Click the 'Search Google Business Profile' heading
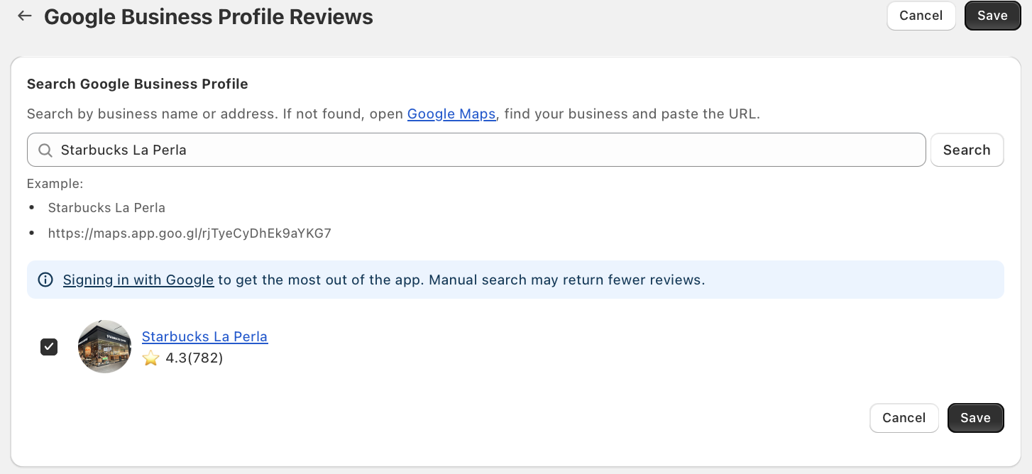Viewport: 1032px width, 474px height. 138,84
